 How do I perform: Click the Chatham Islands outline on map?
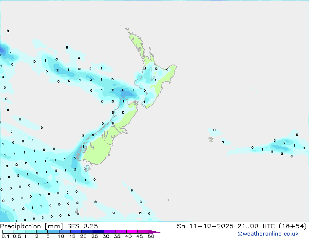click(x=211, y=139)
